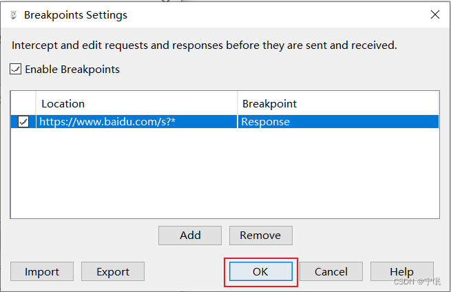This screenshot has width=451, height=292.
Task: Import breakpoints settings
Action: tap(42, 271)
